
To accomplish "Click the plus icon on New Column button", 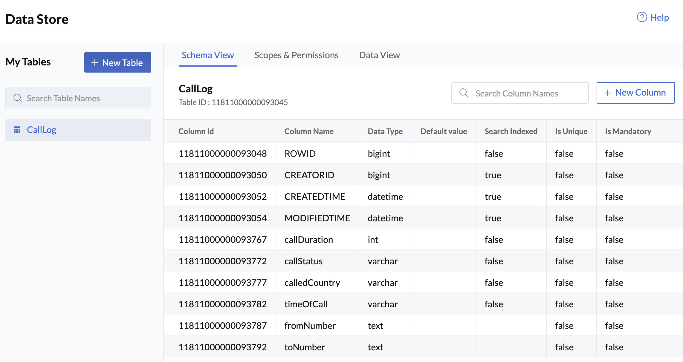I will tap(607, 93).
